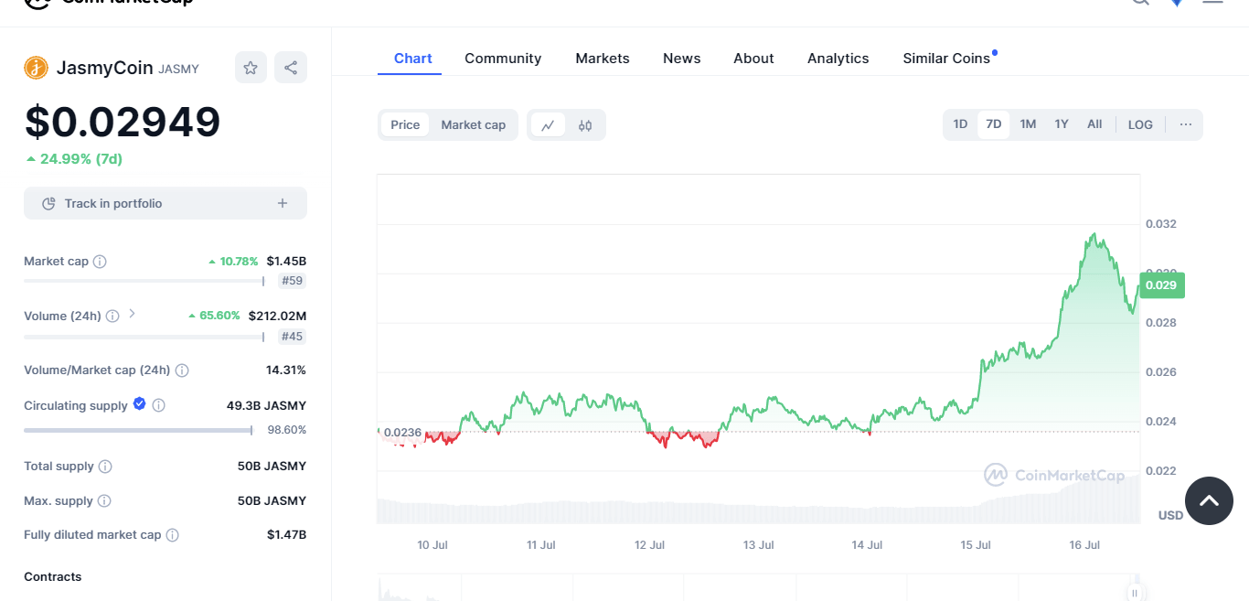Show info tooltip for Volume/Market cap (24h)
The width and height of the screenshot is (1249, 601).
tap(182, 370)
